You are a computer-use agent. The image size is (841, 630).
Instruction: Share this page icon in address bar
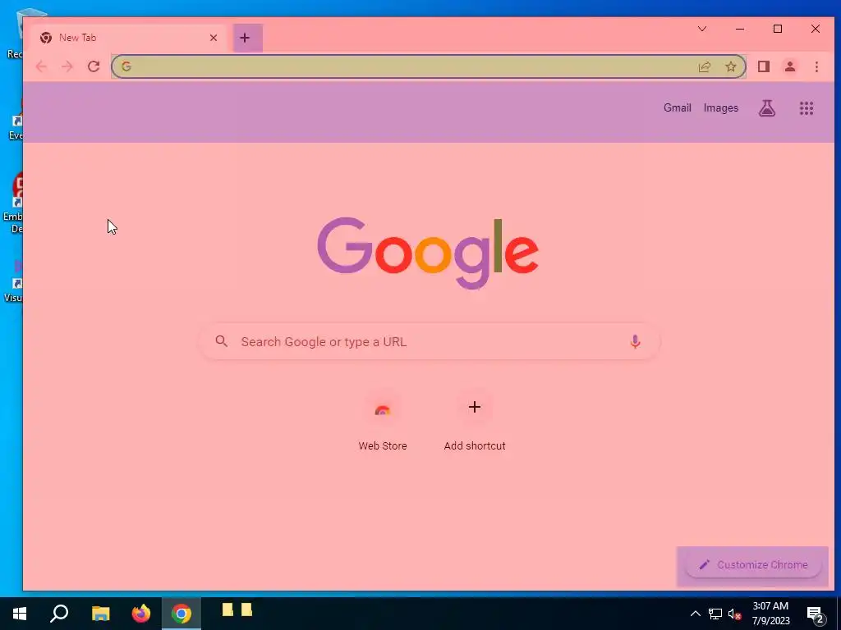(x=705, y=66)
